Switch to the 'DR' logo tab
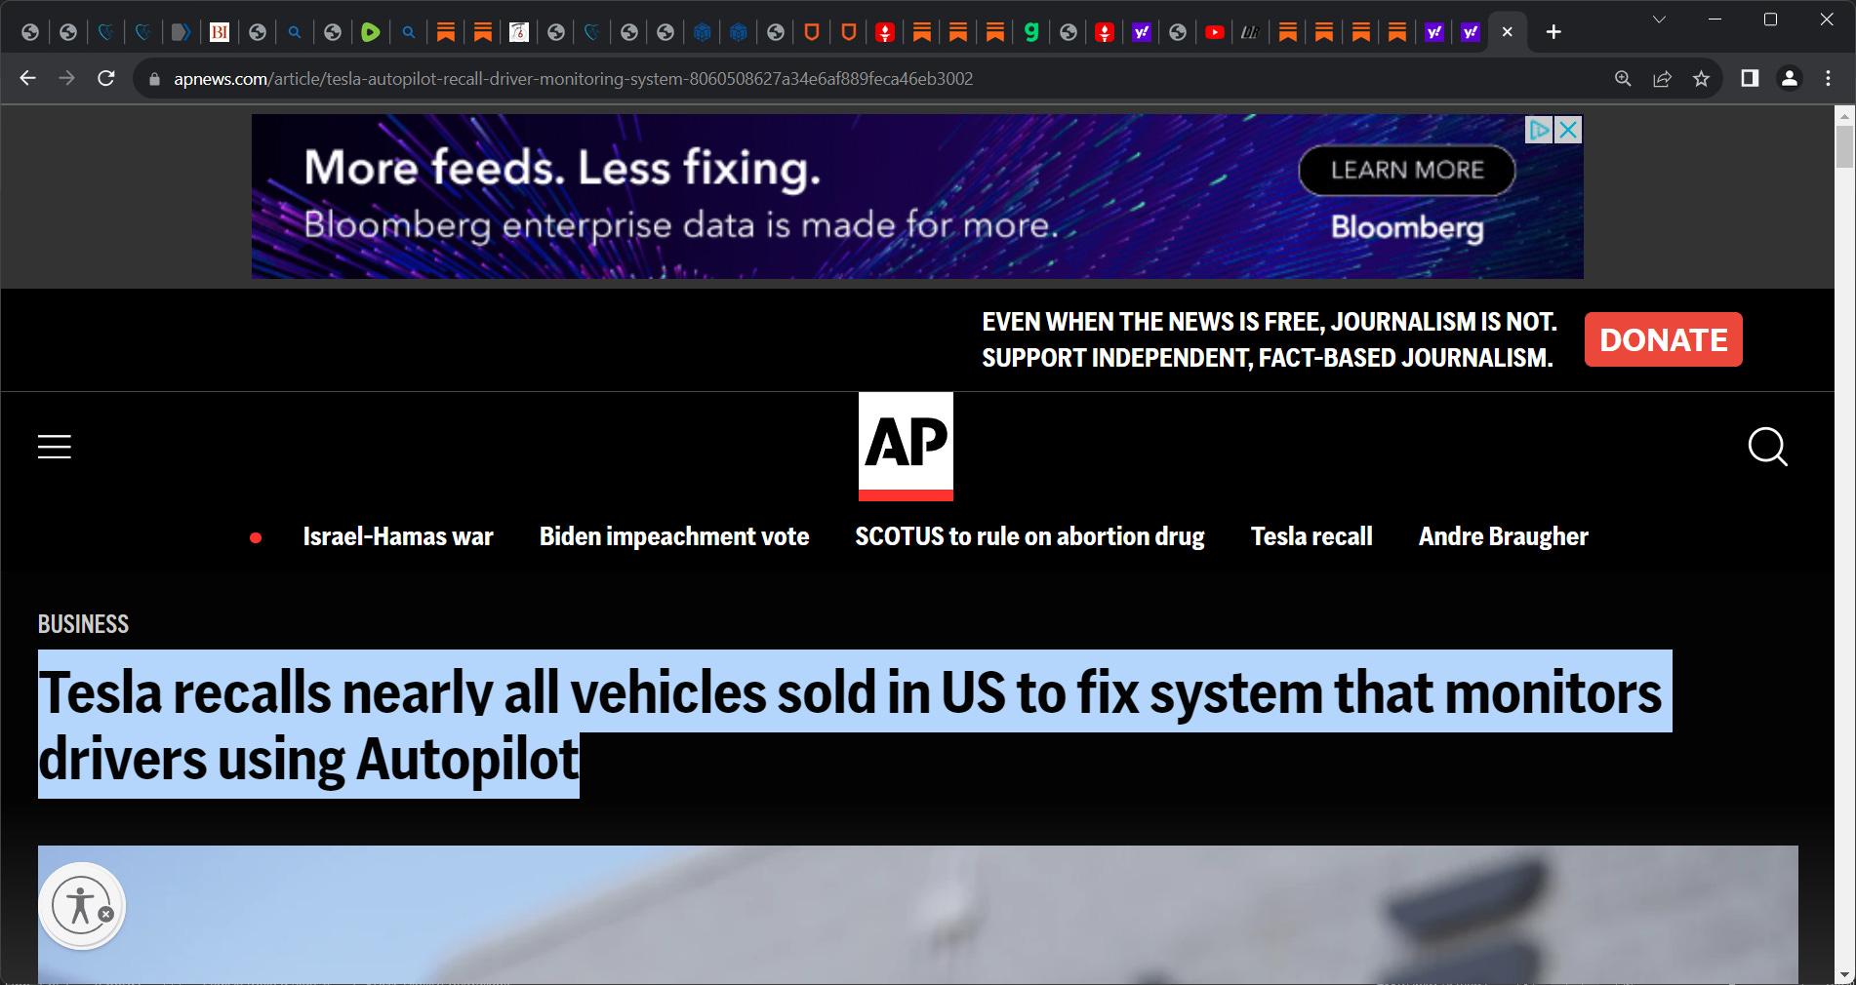Image resolution: width=1856 pixels, height=985 pixels. [1250, 32]
